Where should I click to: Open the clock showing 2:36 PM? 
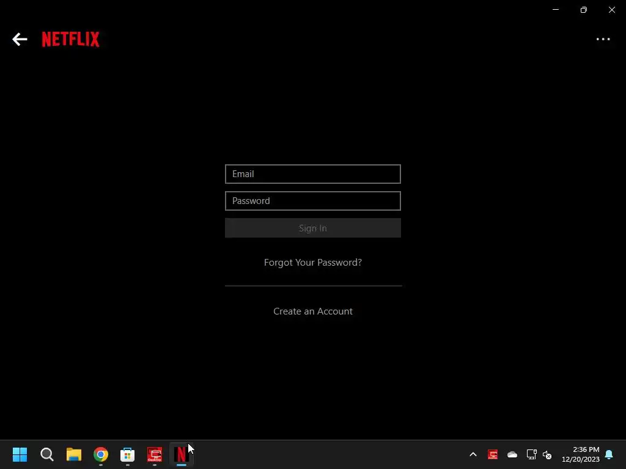coord(581,454)
